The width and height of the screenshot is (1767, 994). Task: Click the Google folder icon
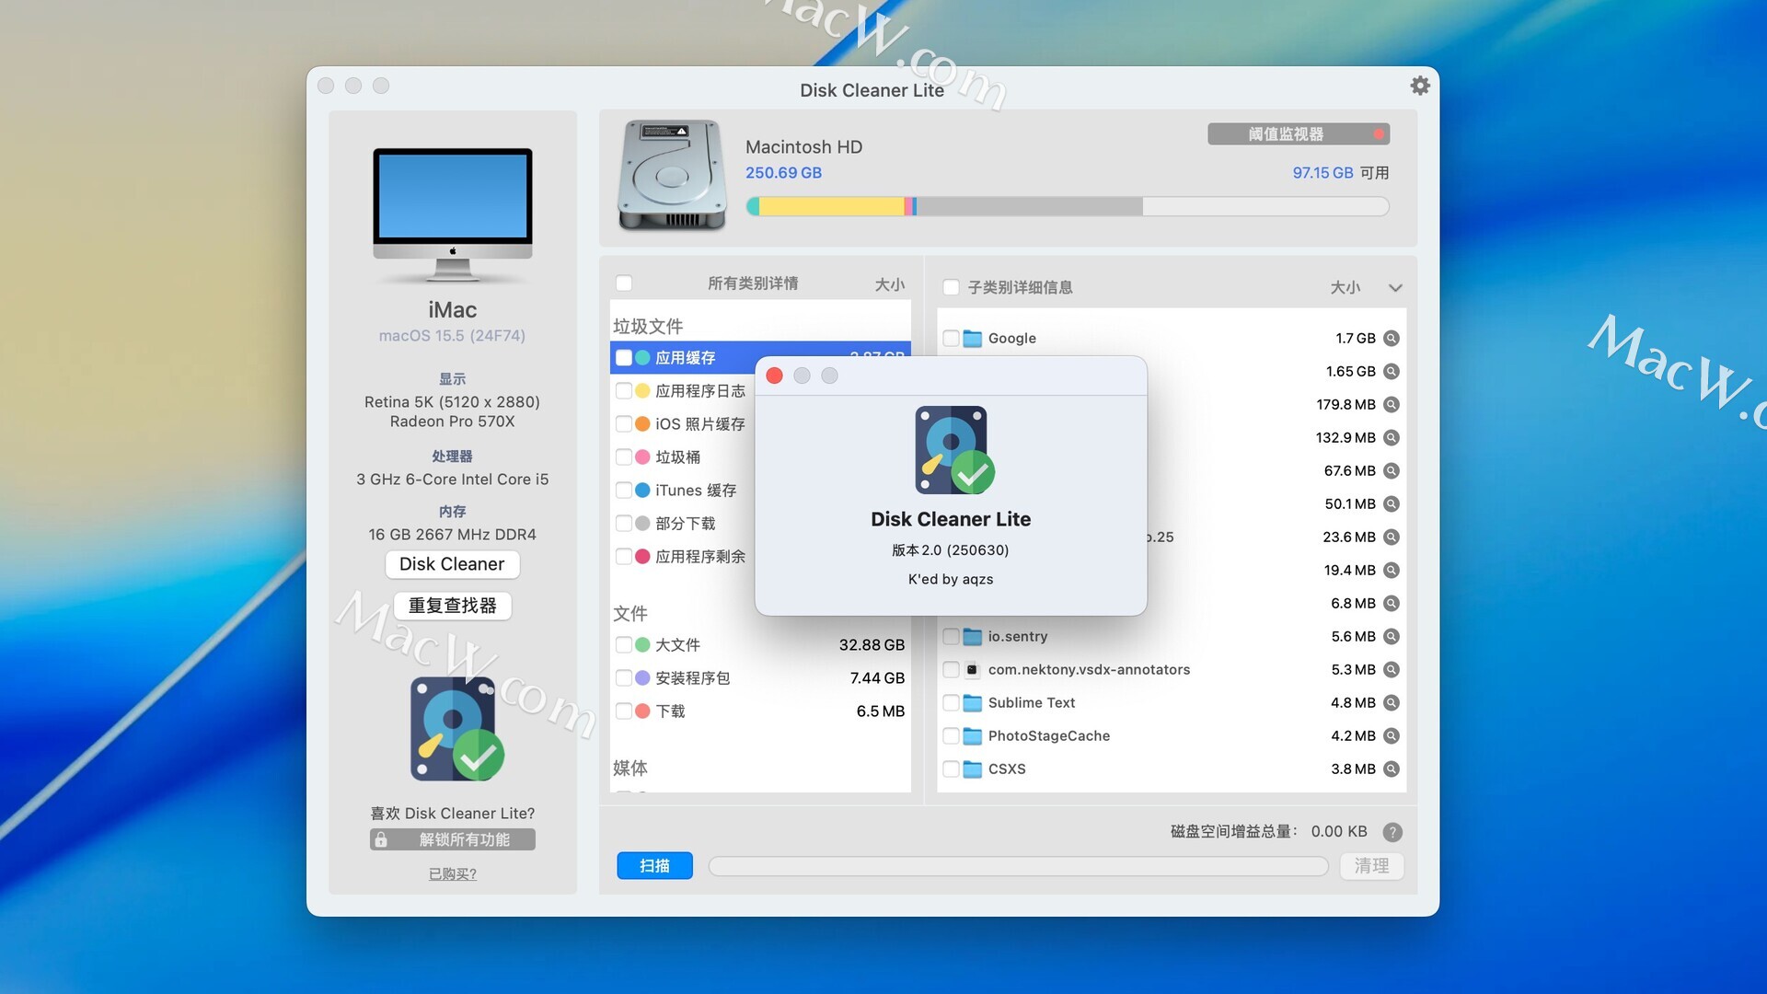[x=972, y=339]
